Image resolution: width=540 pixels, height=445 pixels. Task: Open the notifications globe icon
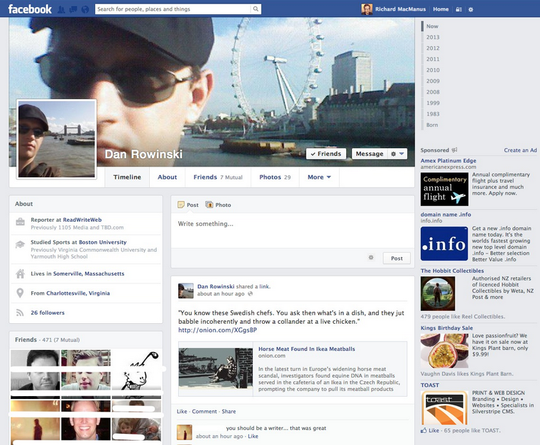coord(85,9)
